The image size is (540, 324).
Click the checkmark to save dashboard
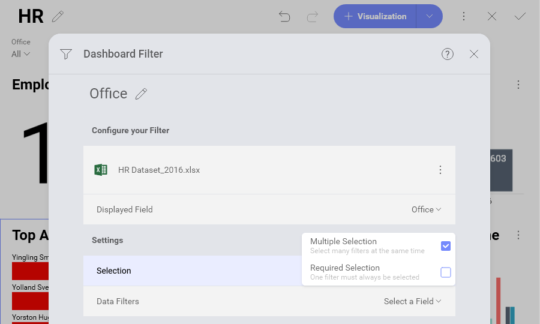tap(520, 16)
